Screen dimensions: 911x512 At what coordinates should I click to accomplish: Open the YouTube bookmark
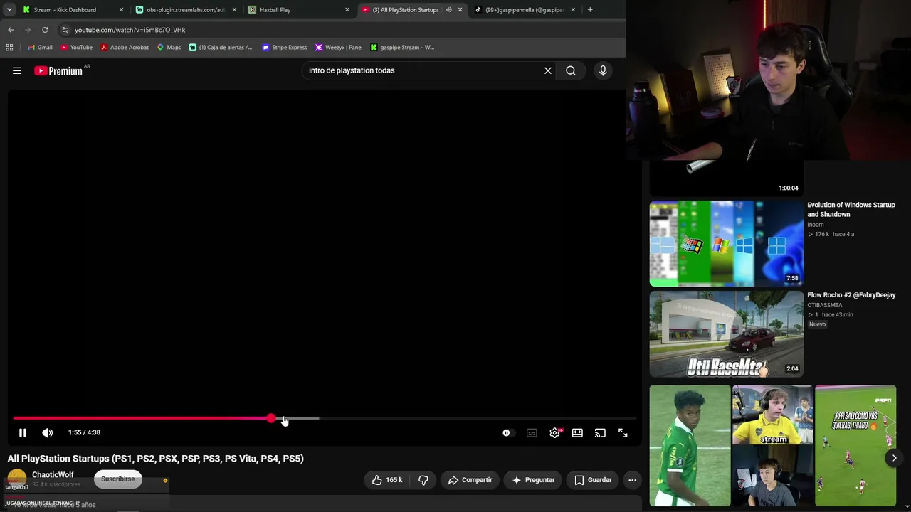point(76,48)
